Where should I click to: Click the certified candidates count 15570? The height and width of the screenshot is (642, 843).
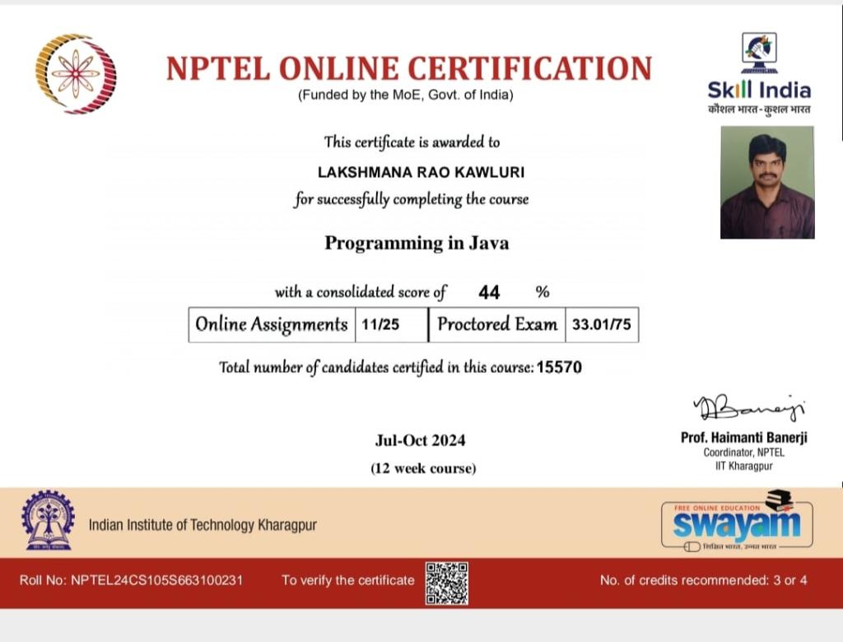point(559,367)
